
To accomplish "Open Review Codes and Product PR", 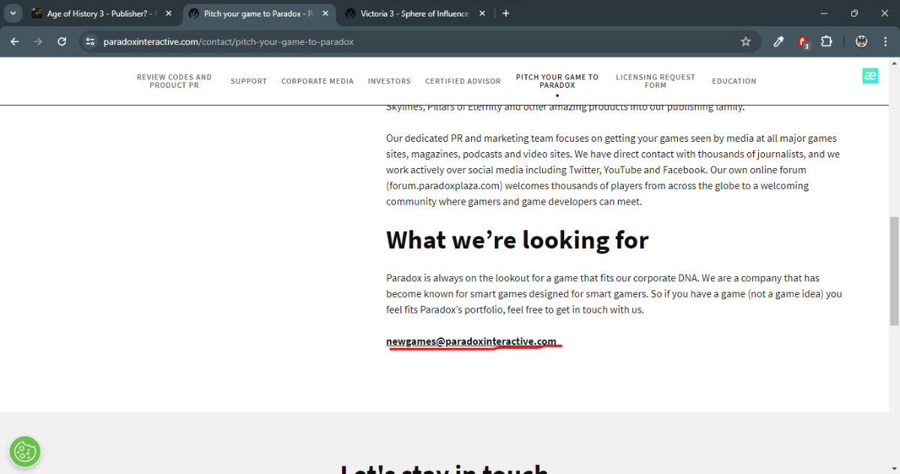I will 174,81.
